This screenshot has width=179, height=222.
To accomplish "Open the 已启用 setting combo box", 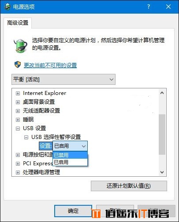I will point(70,146).
